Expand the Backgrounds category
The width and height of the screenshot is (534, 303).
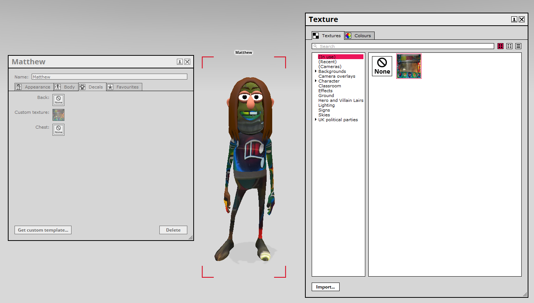pyautogui.click(x=316, y=71)
